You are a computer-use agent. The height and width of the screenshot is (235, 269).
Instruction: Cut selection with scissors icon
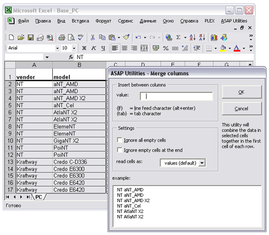tap(92, 37)
